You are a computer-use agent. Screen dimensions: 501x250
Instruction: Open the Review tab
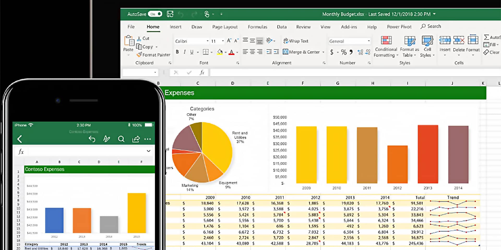click(x=303, y=27)
